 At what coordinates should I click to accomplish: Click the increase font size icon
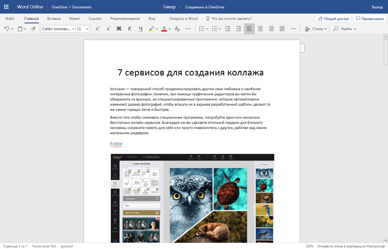pyautogui.click(x=98, y=28)
